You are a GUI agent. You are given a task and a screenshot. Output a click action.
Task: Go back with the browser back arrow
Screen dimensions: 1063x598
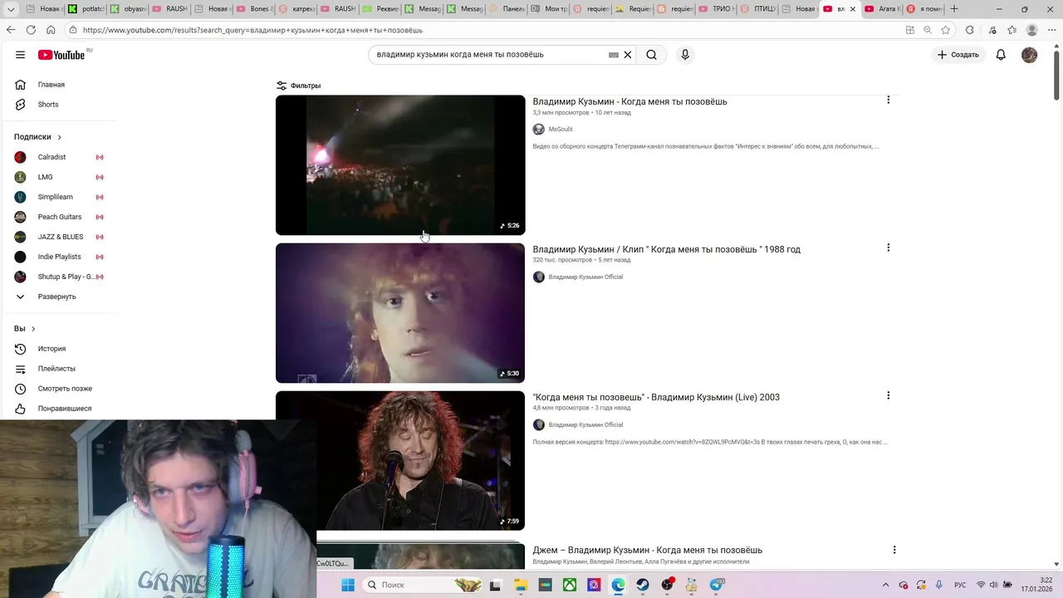pos(10,30)
